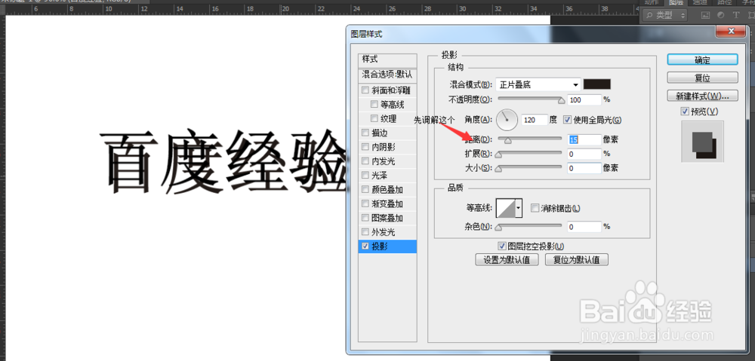Click the 距离 slider track
This screenshot has width=755, height=361.
tap(530, 139)
